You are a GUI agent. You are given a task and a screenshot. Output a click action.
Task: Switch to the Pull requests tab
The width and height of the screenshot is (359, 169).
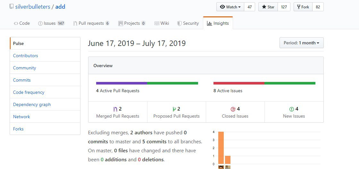click(91, 23)
